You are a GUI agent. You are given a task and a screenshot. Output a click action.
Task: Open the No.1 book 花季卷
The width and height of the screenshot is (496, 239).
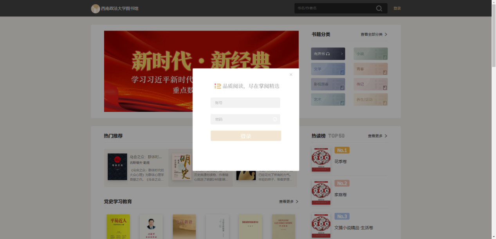pyautogui.click(x=341, y=162)
